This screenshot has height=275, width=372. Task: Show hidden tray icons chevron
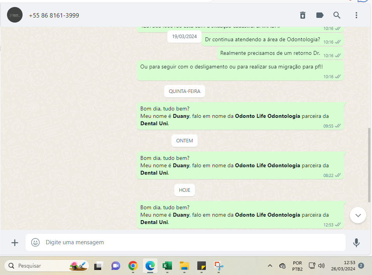[270, 266]
